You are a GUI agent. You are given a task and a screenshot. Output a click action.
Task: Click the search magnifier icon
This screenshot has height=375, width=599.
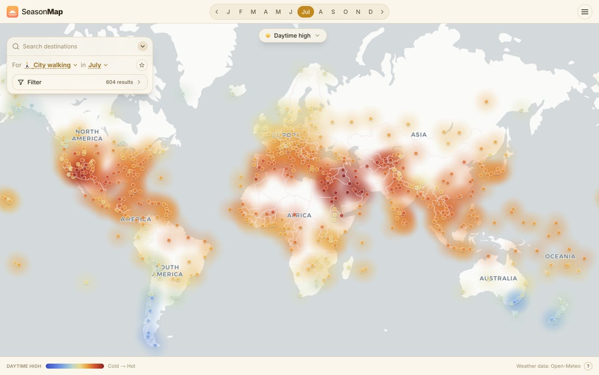16,46
